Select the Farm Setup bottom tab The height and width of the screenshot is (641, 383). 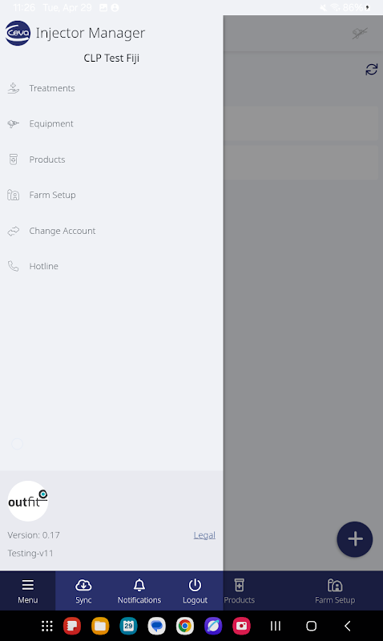335,591
